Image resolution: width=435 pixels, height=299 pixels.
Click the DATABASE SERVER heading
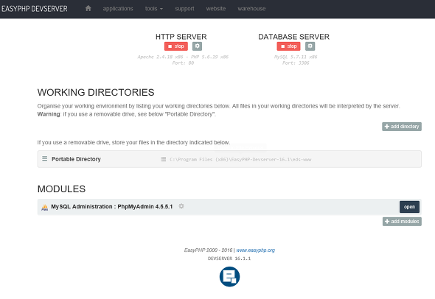[x=293, y=37]
